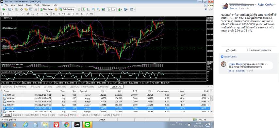Open the Charts menu
The image size is (279, 128).
tap(29, 5)
